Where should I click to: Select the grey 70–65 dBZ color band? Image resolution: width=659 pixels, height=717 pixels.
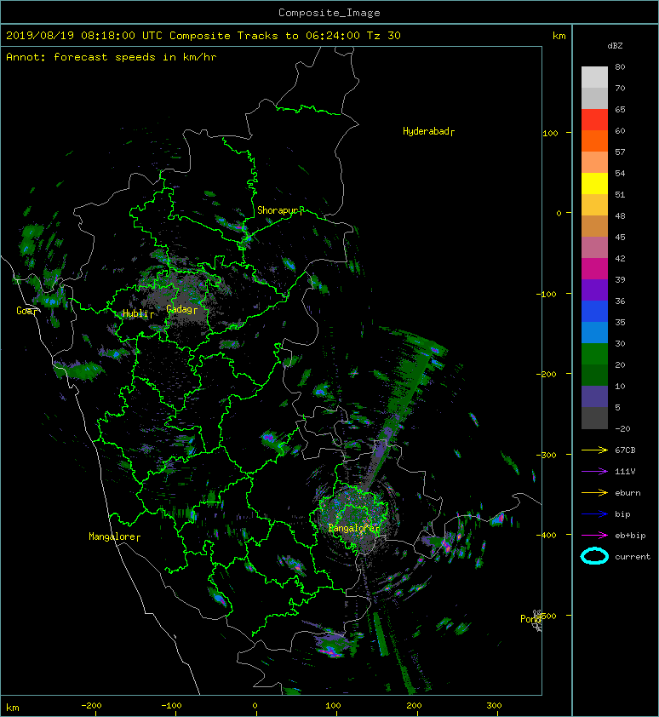(x=594, y=98)
